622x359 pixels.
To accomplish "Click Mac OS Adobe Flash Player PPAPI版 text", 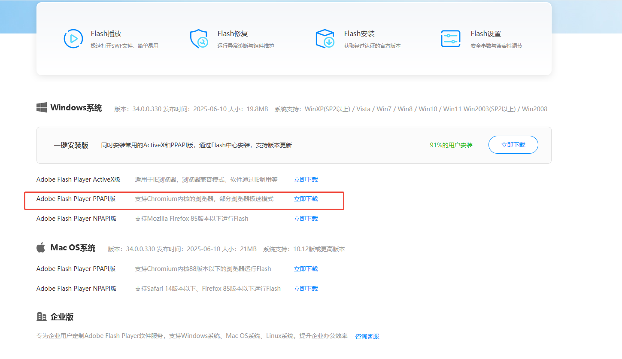I will pos(76,269).
